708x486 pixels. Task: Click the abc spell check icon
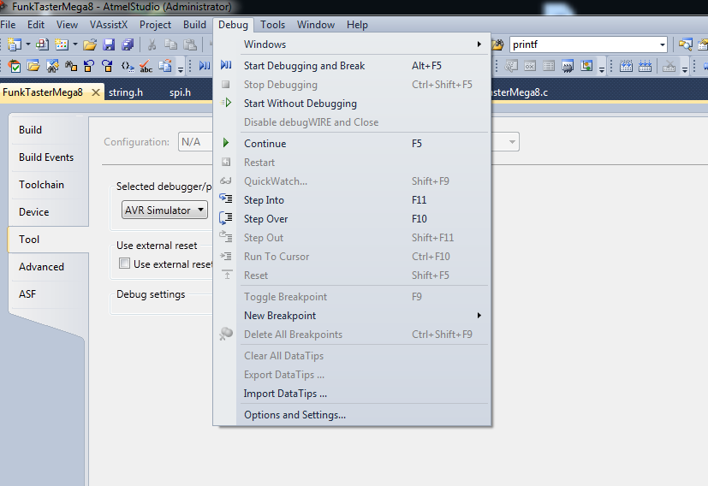click(146, 67)
